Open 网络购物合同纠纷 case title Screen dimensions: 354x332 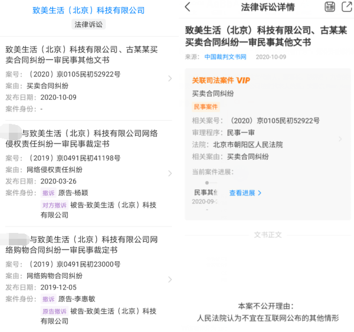pyautogui.click(x=81, y=245)
